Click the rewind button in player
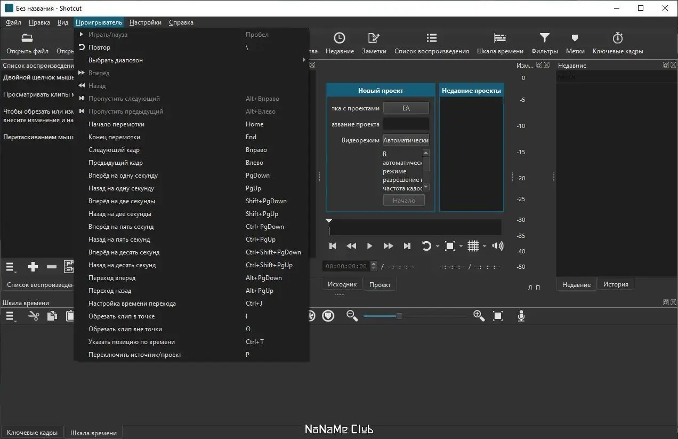The height and width of the screenshot is (439, 678). [x=351, y=246]
